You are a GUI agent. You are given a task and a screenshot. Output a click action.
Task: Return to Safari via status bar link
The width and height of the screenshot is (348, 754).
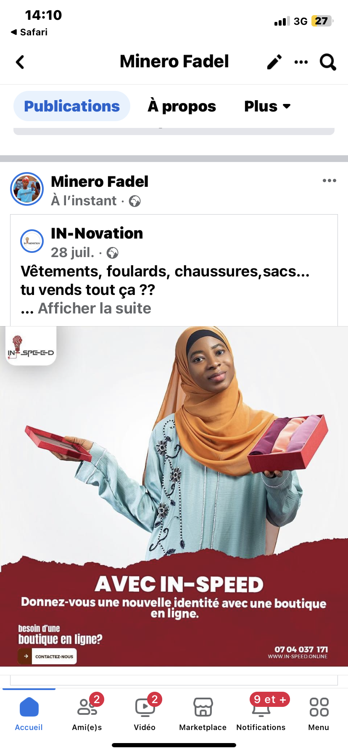[x=29, y=32]
